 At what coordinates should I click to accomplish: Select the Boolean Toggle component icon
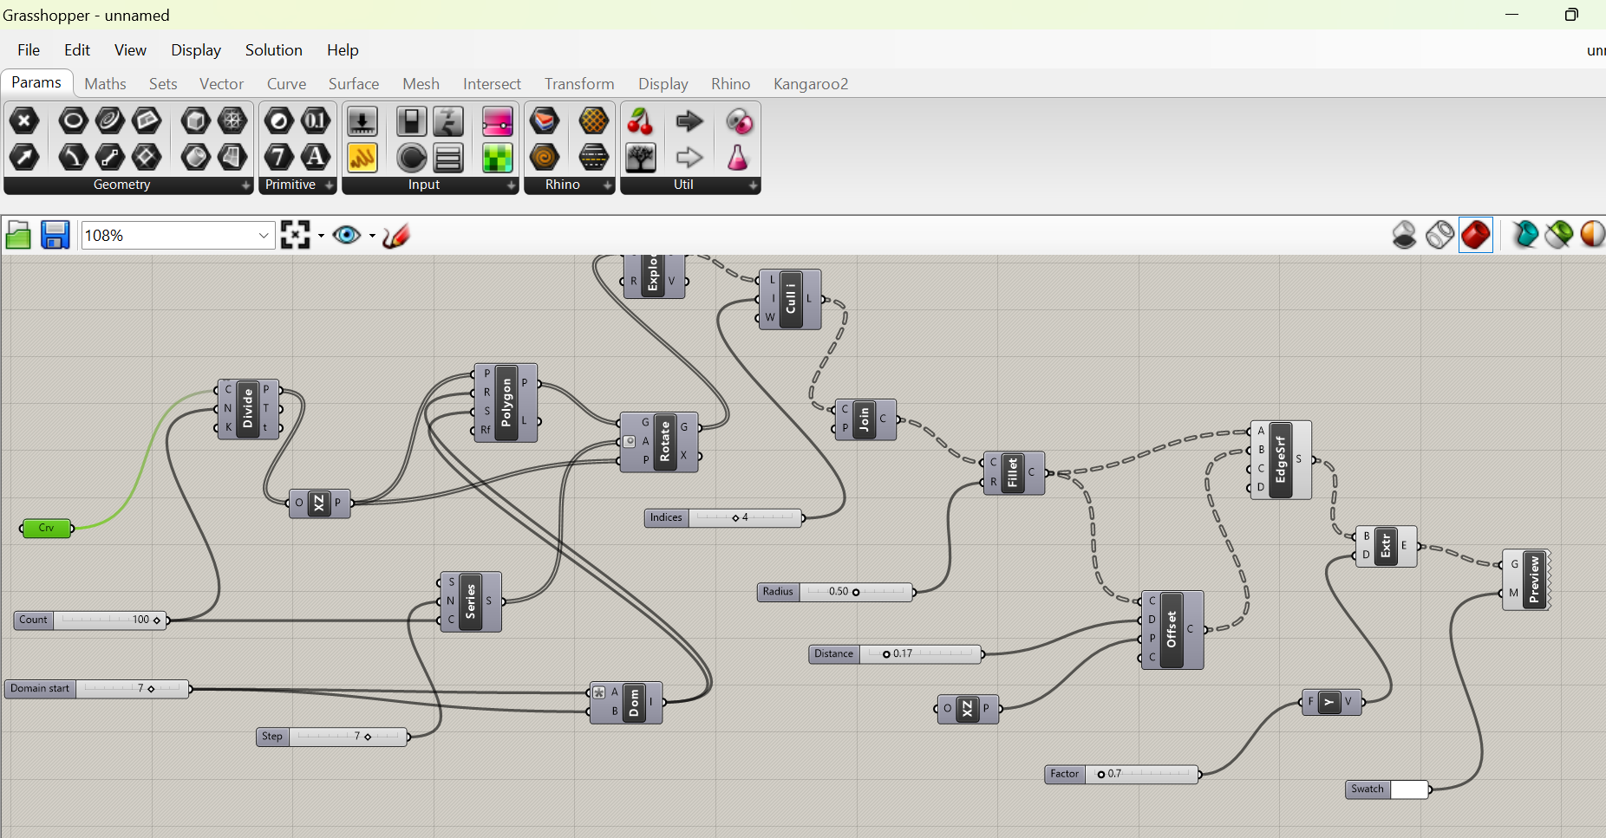411,122
